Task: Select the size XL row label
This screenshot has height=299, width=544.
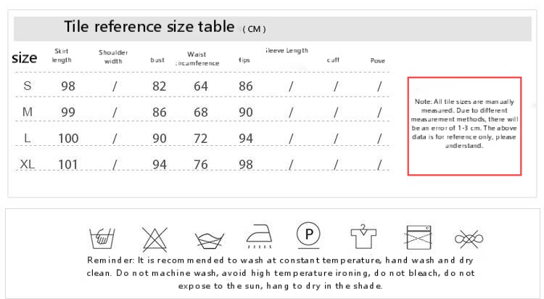Action: (28, 165)
